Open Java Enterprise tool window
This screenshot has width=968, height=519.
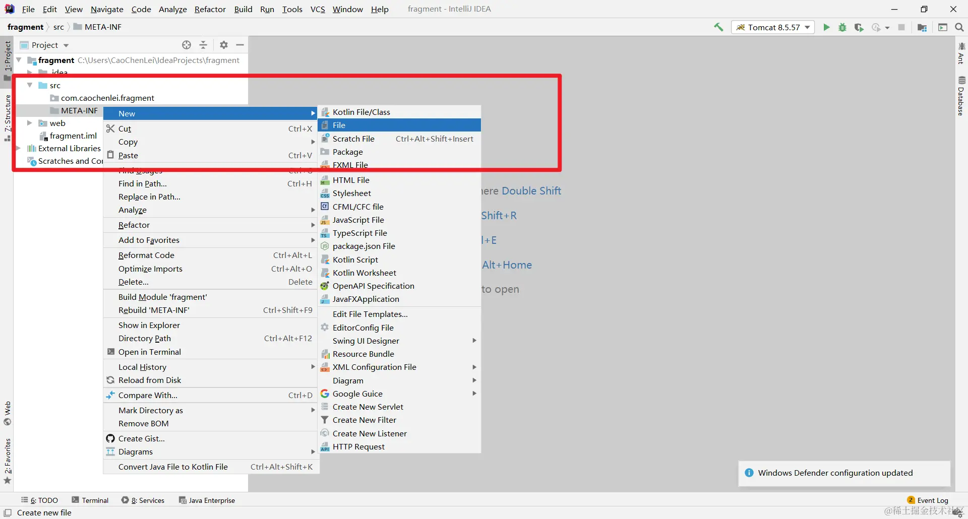[x=207, y=500]
